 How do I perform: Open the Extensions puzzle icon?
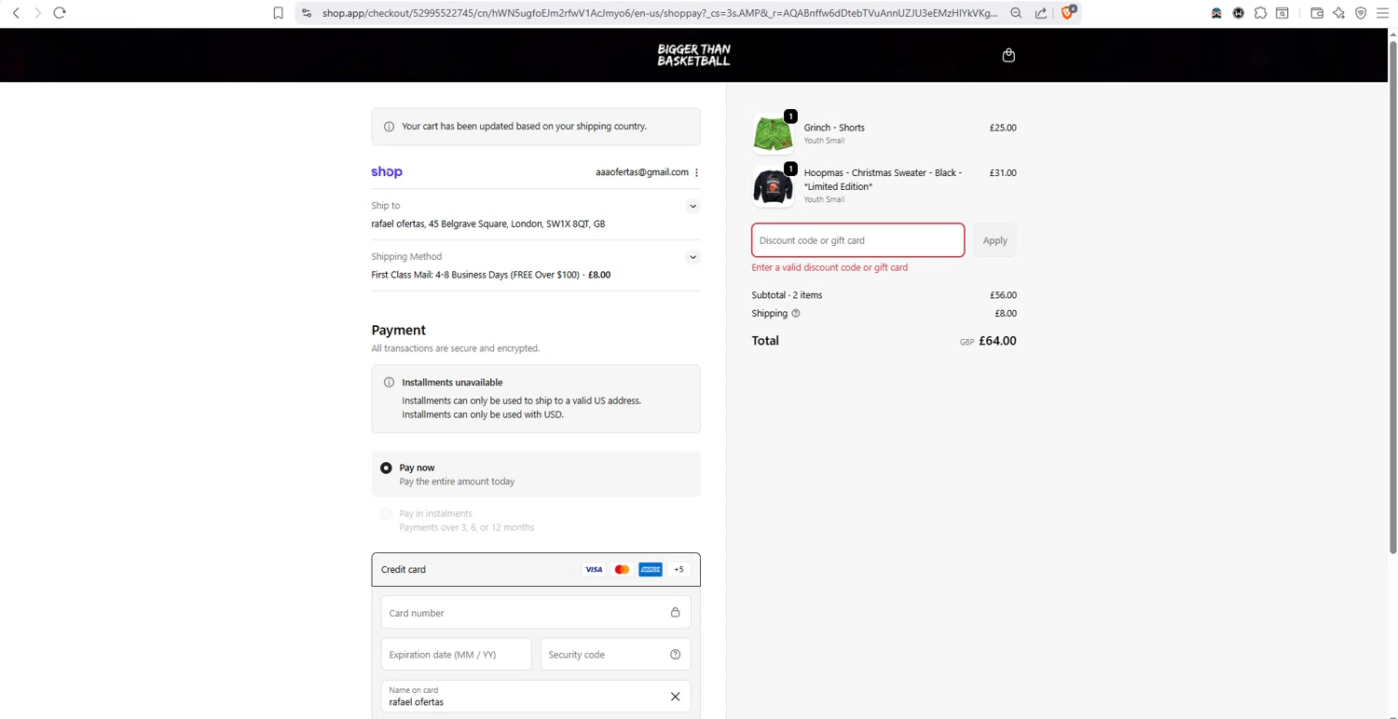coord(1260,13)
